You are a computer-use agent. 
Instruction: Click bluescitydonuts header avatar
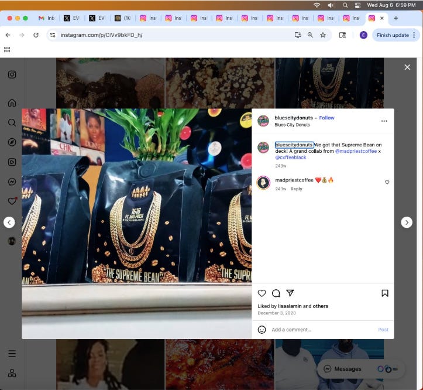click(x=263, y=121)
